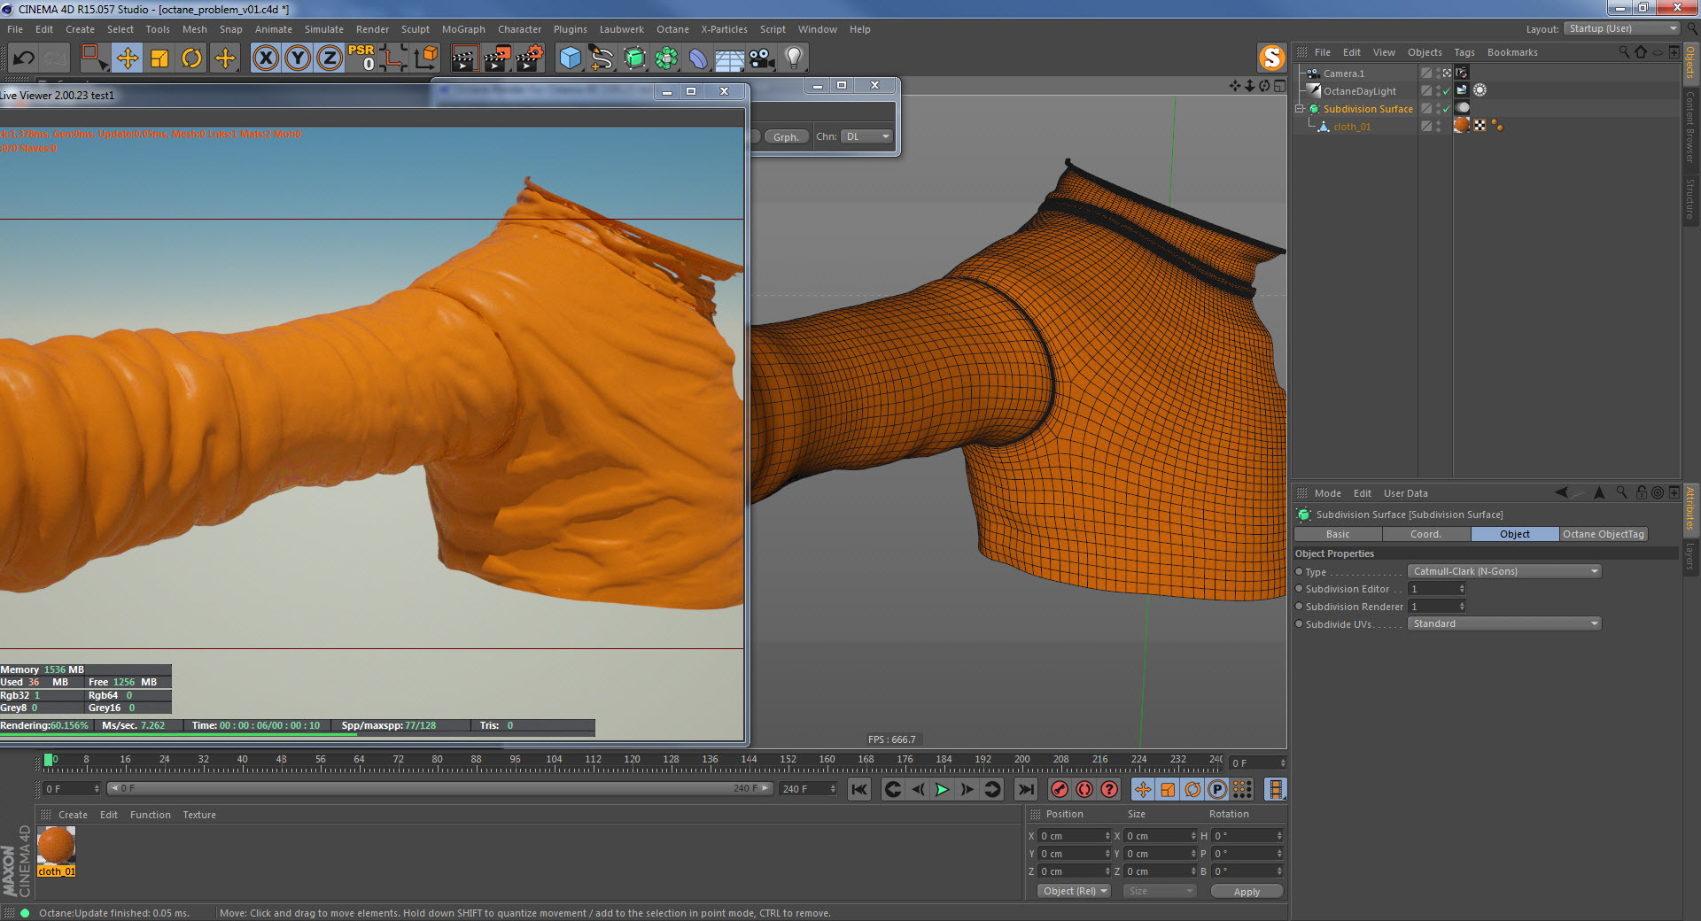The image size is (1701, 921).
Task: Open Edit Render Settings clapperboard icon
Action: [529, 58]
